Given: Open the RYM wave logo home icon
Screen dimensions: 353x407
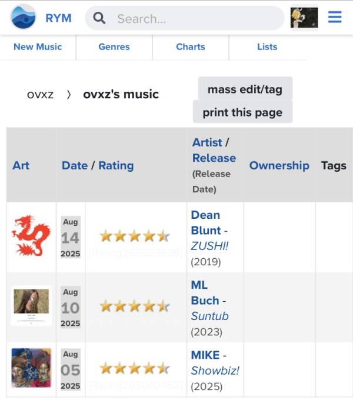Looking at the screenshot, I should point(23,17).
